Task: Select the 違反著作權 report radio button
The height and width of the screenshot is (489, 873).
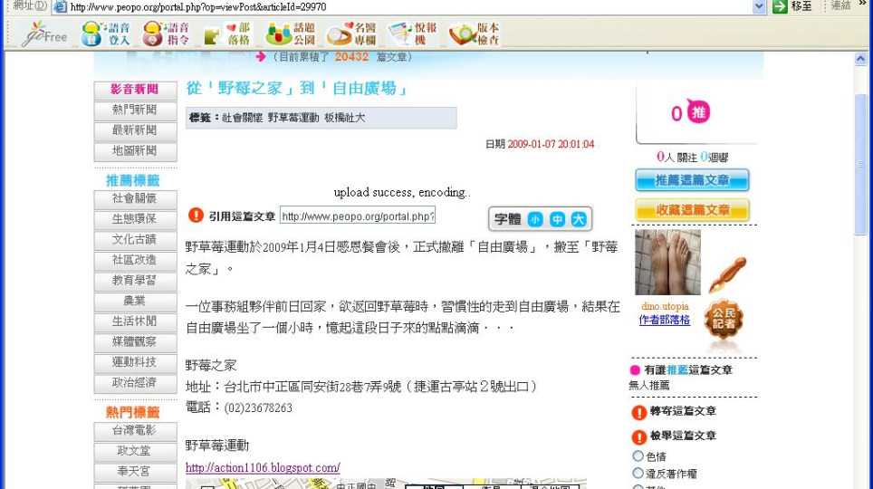Action: click(638, 473)
